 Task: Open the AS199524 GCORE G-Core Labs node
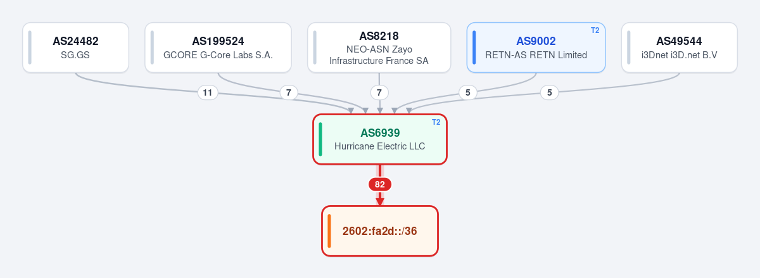pos(218,47)
